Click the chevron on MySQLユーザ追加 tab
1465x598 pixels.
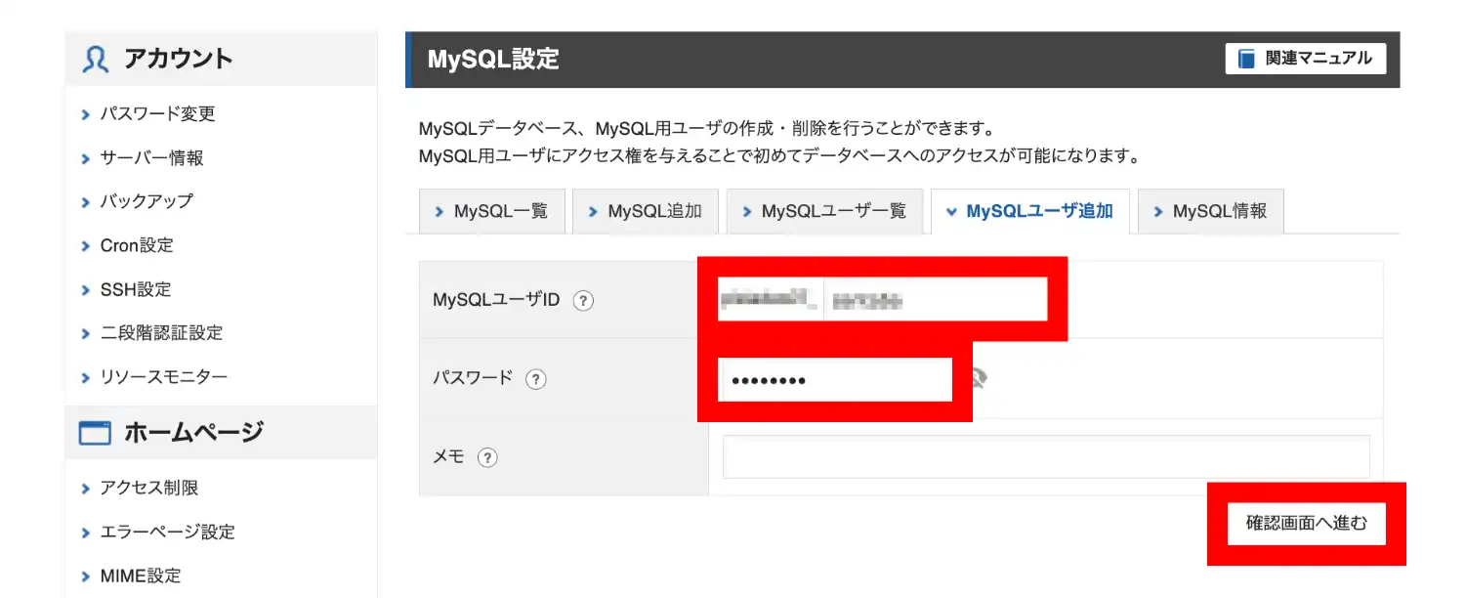coord(952,212)
